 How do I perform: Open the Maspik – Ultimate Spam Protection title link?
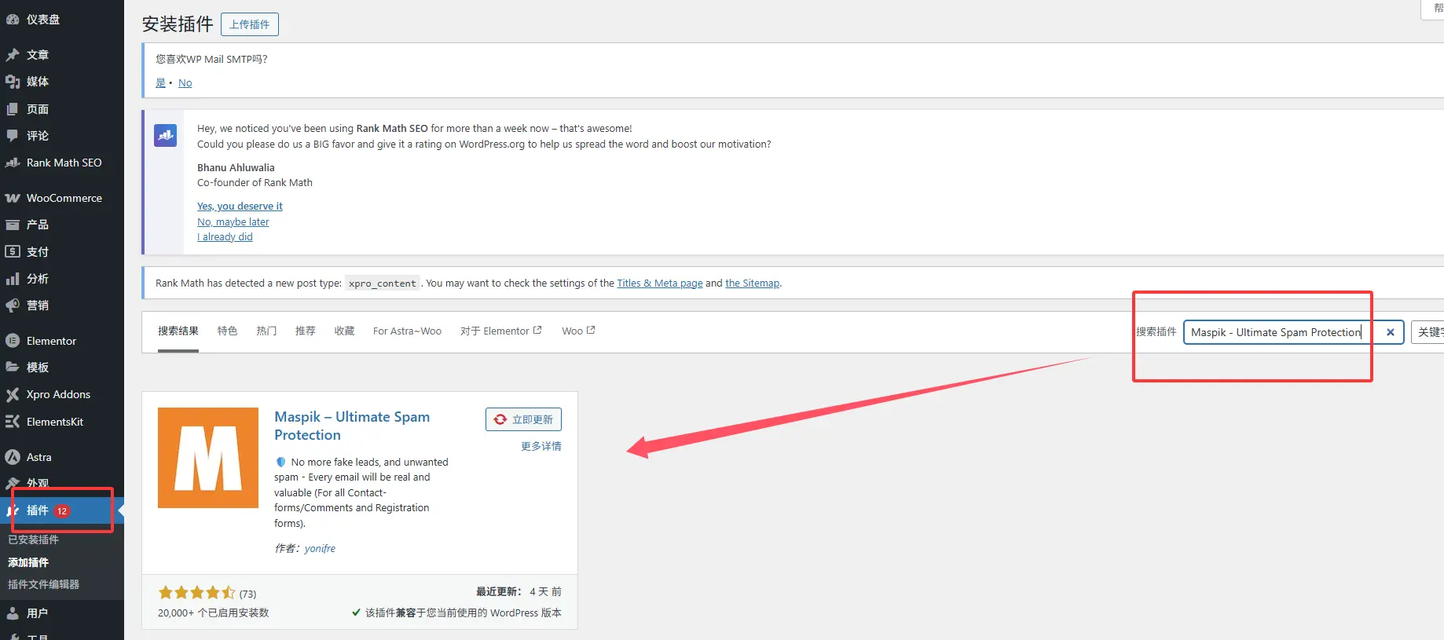tap(352, 426)
